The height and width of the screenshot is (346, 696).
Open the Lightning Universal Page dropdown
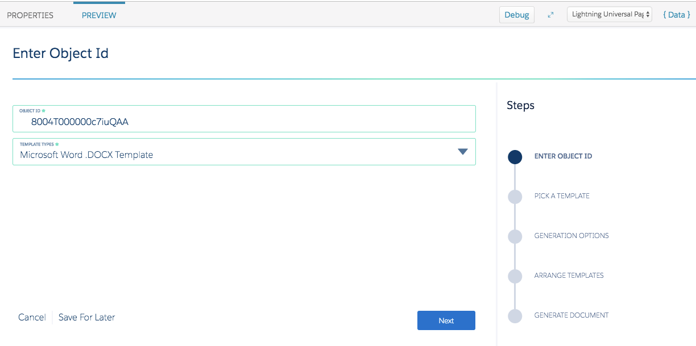[610, 15]
